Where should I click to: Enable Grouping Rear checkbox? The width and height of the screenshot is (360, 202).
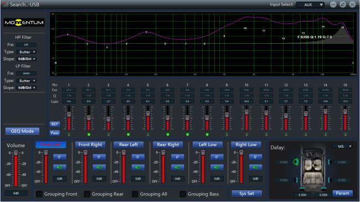tap(87, 194)
